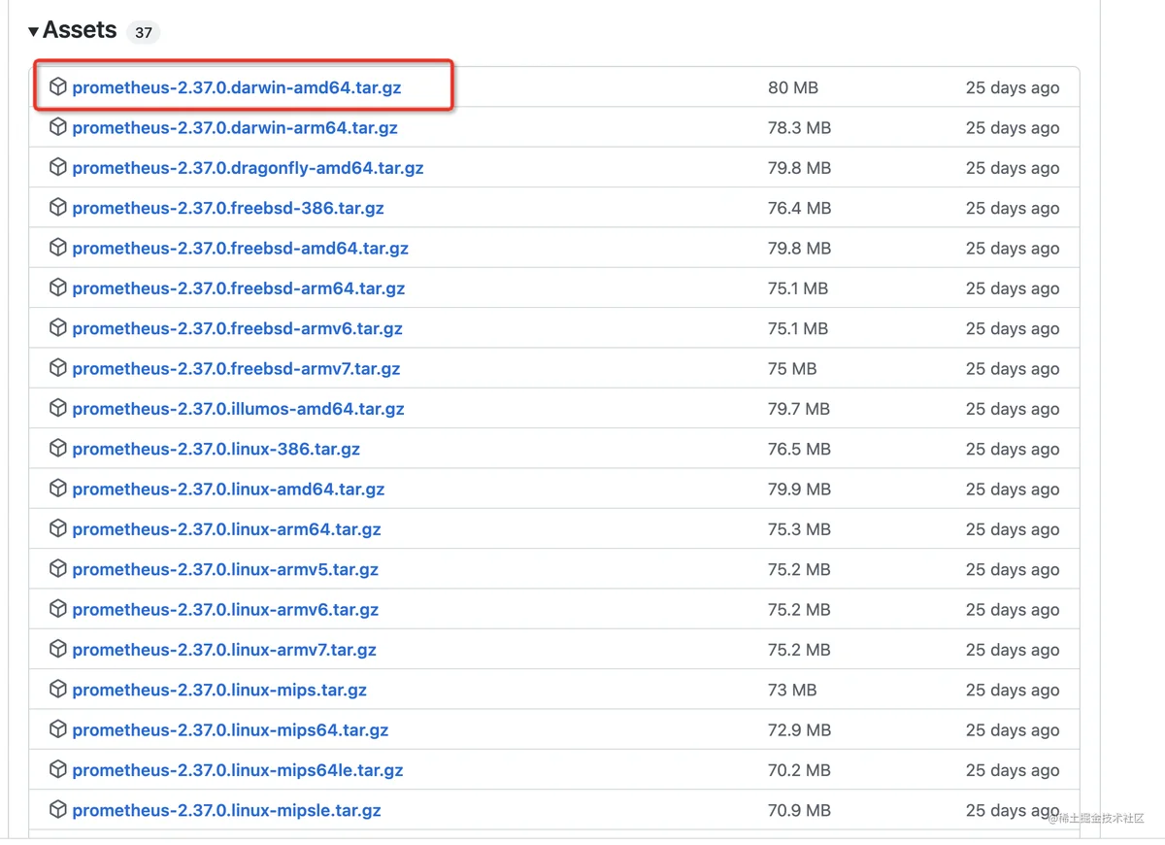1165x845 pixels.
Task: Download prometheus-2.37.0.linux-amd64.tar.gz
Action: click(228, 490)
